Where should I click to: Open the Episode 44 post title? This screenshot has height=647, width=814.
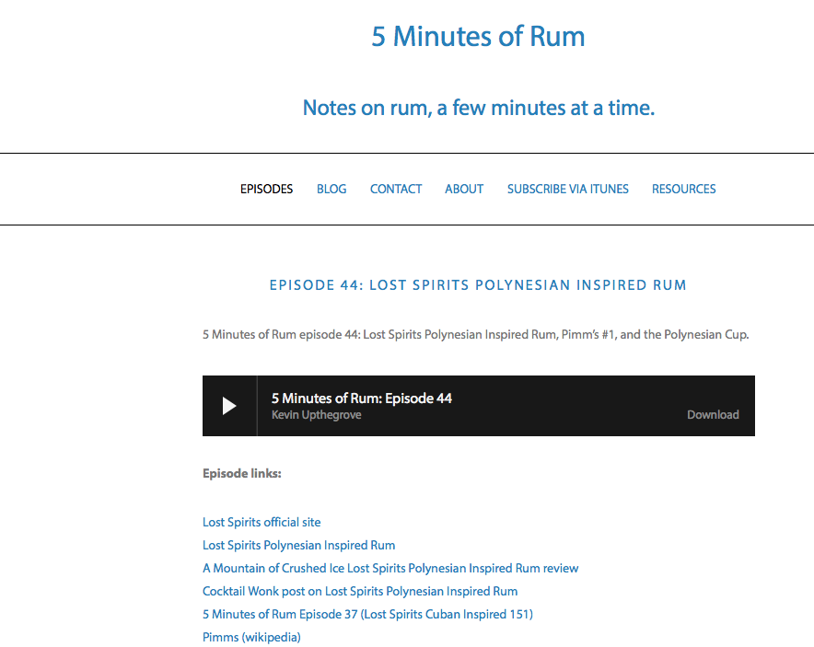(x=478, y=285)
